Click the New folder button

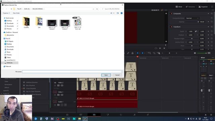[16, 13]
